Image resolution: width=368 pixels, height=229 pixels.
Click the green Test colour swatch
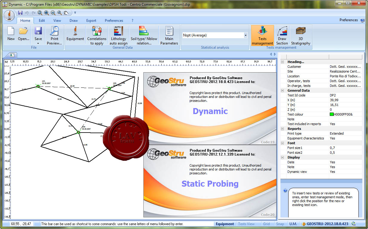click(332, 114)
